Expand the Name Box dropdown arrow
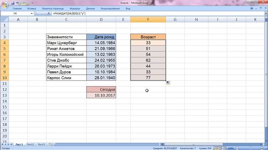The width and height of the screenshot is (268, 150). tap(32, 13)
